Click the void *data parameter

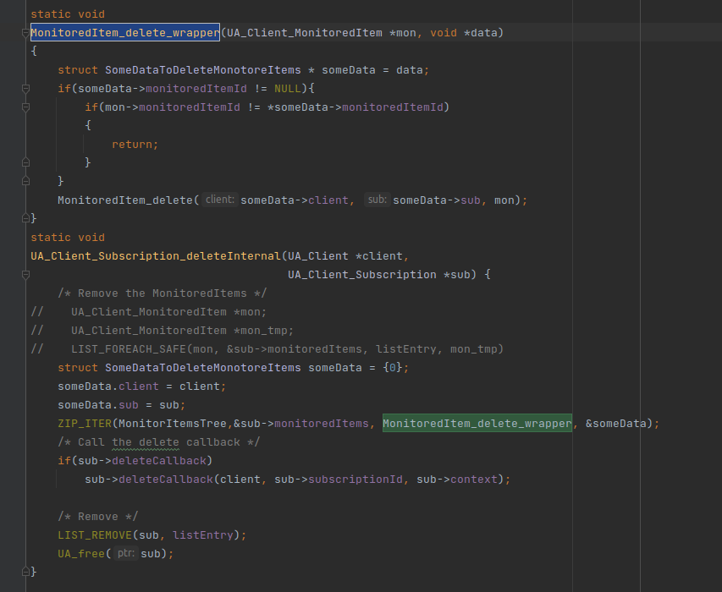(464, 33)
